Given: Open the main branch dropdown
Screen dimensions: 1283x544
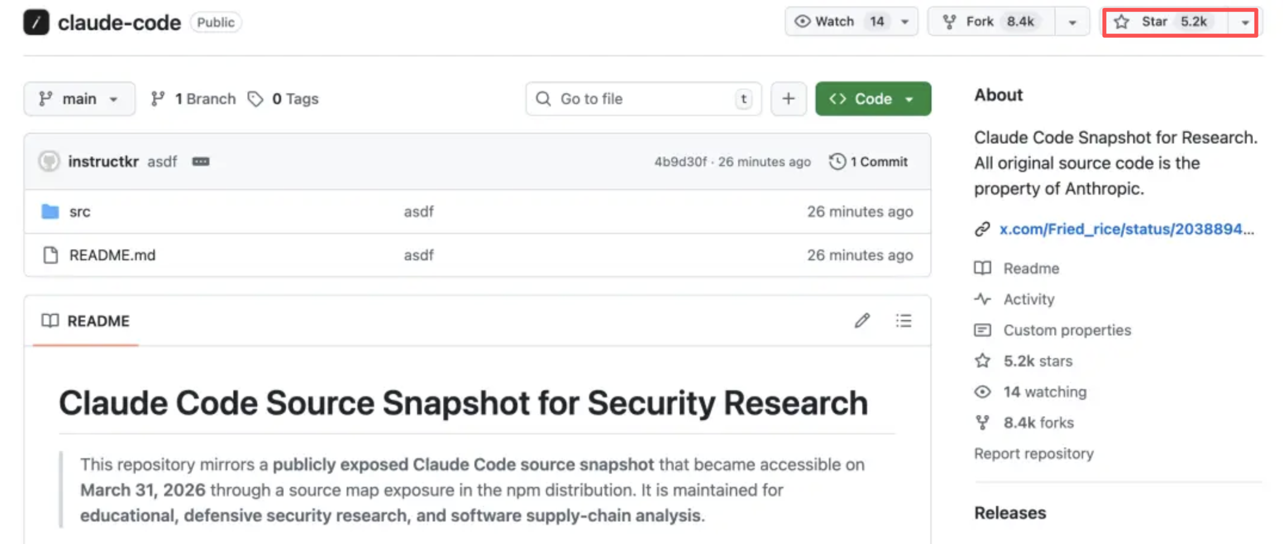Looking at the screenshot, I should [x=79, y=99].
